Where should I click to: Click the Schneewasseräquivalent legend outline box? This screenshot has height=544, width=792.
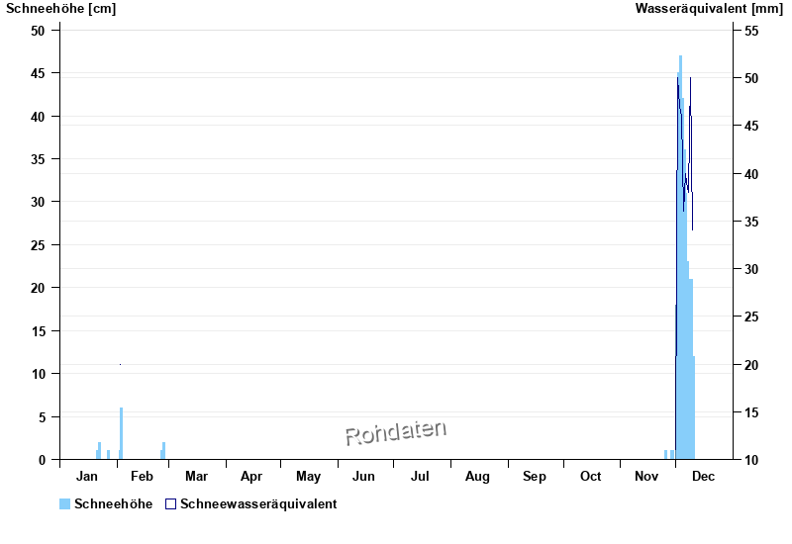pos(171,504)
